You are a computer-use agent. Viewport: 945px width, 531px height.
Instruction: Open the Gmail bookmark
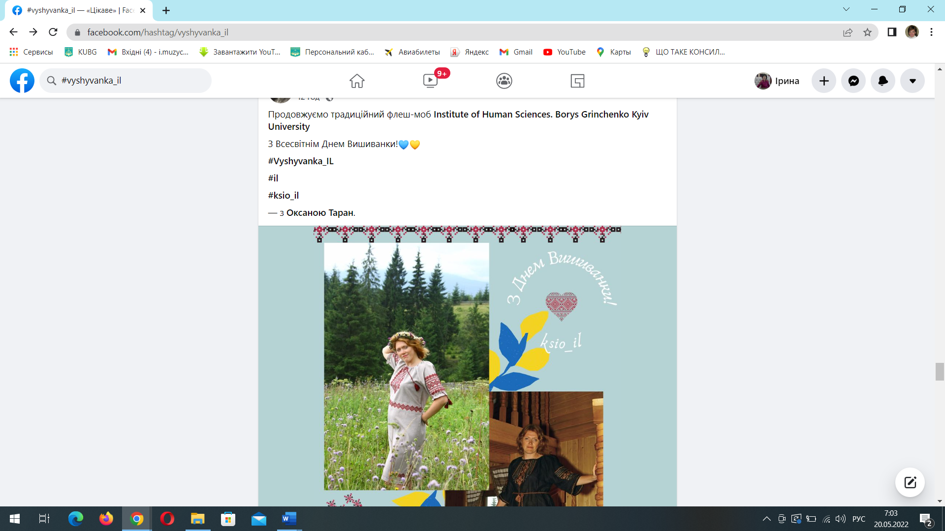516,52
